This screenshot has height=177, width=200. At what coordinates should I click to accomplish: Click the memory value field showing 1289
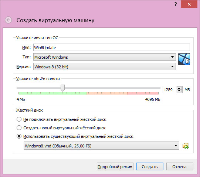click(170, 89)
